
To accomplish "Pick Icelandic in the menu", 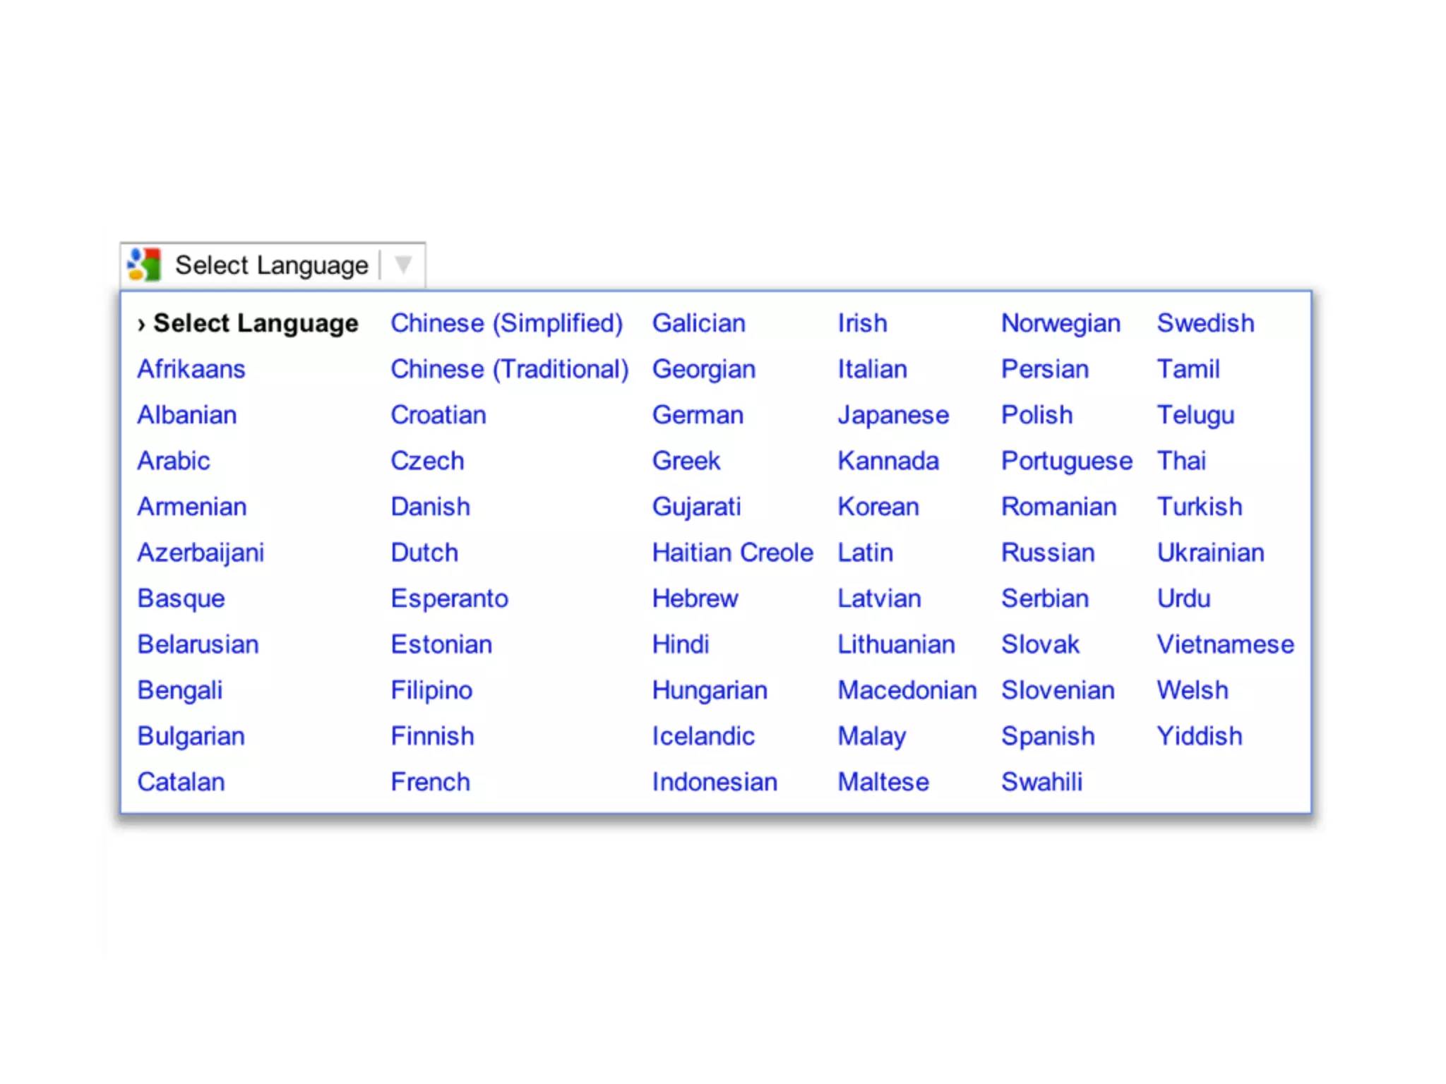I will [x=703, y=736].
